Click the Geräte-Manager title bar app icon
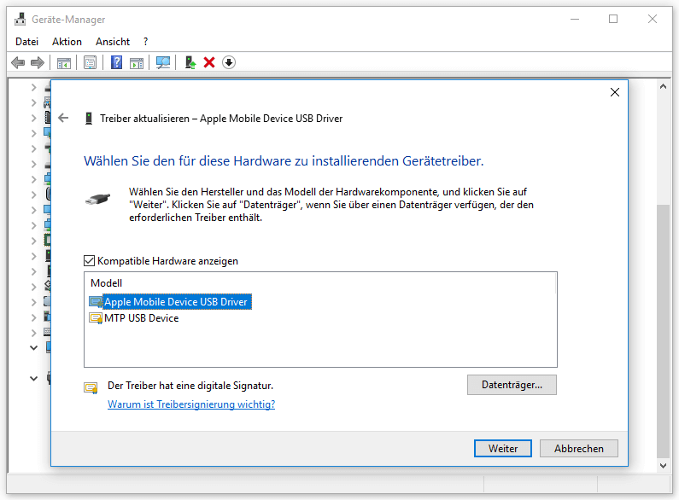This screenshot has height=500, width=679. click(20, 20)
